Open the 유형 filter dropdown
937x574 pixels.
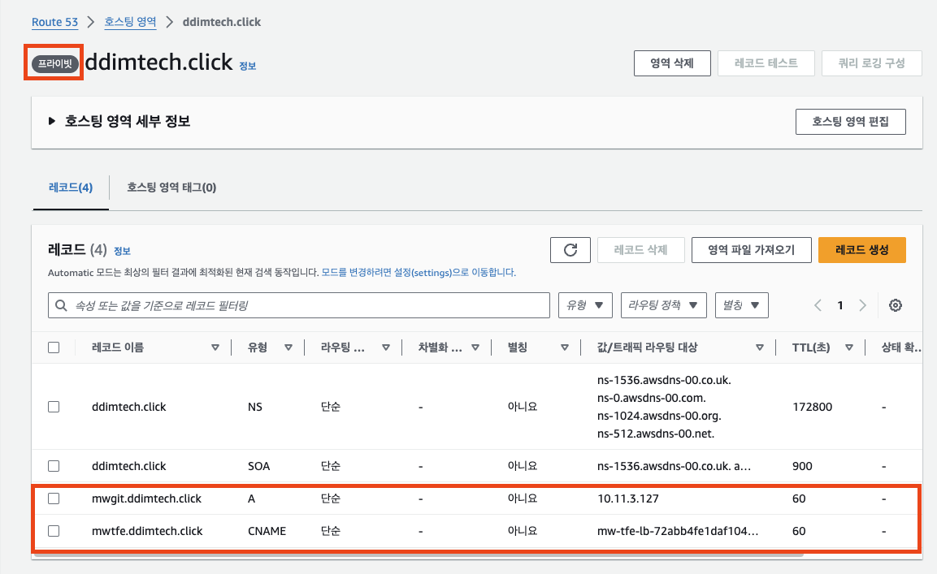(585, 305)
